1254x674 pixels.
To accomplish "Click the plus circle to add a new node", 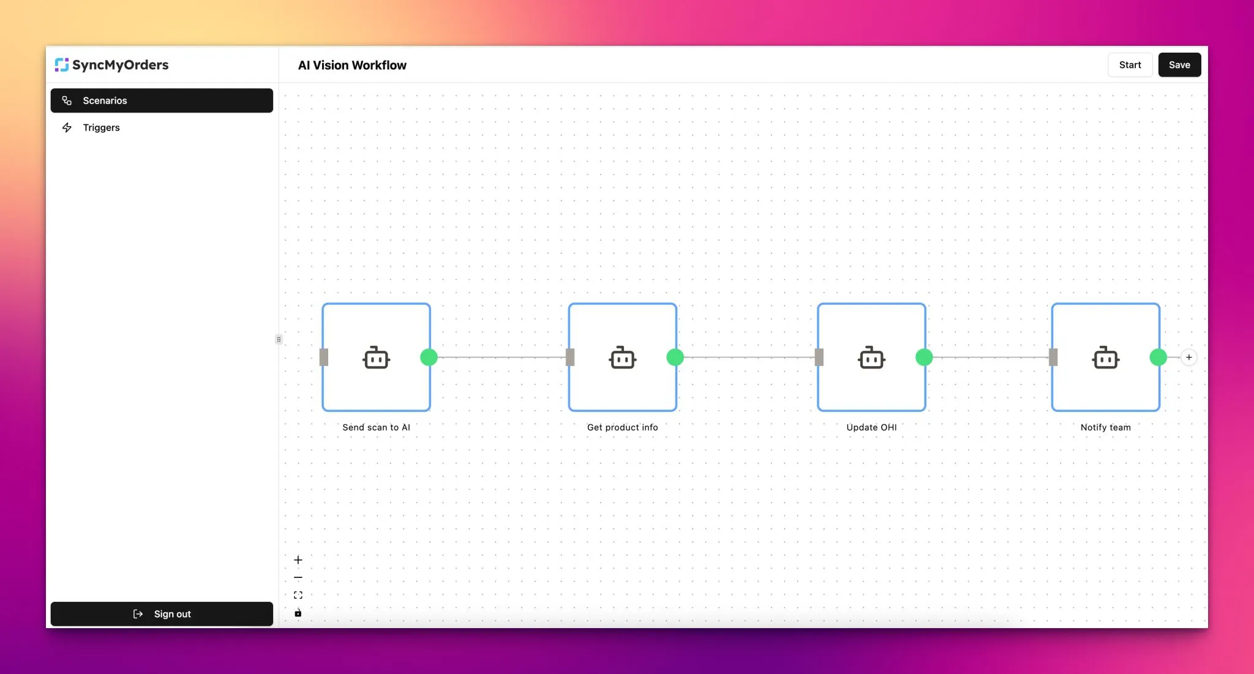I will pos(1188,357).
